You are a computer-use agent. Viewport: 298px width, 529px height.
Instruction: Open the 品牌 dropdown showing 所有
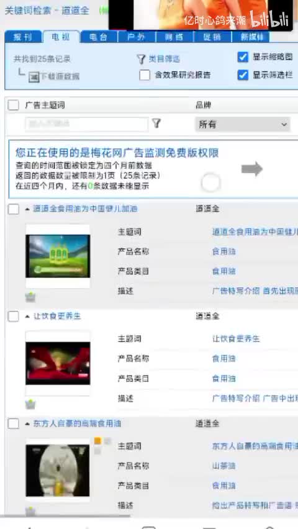click(242, 125)
